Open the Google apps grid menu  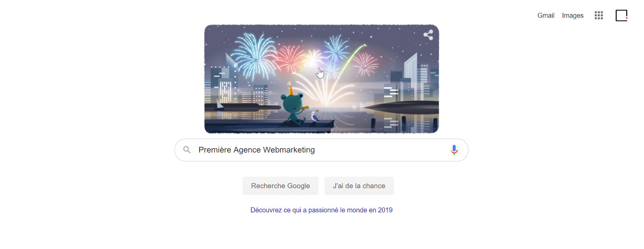[x=599, y=15]
